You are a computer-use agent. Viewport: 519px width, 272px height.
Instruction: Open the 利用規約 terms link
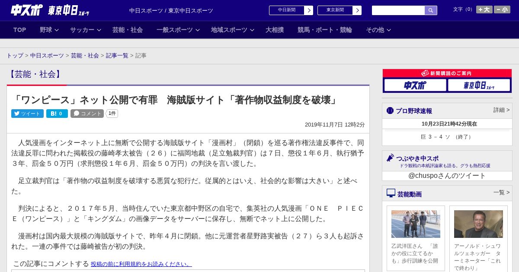(x=141, y=264)
